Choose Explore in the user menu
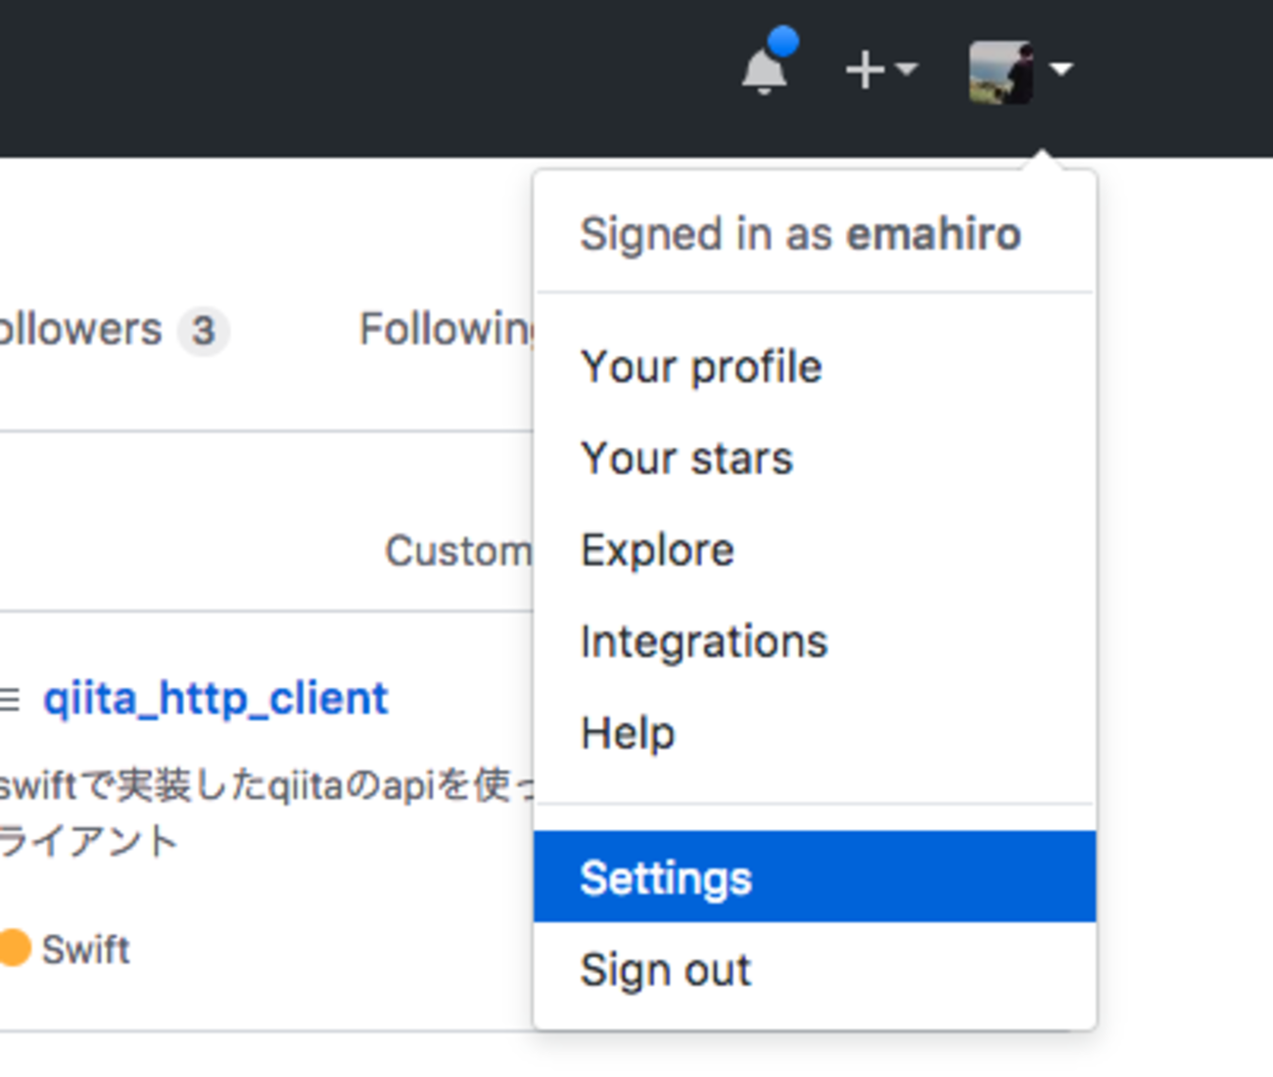 [x=657, y=550]
